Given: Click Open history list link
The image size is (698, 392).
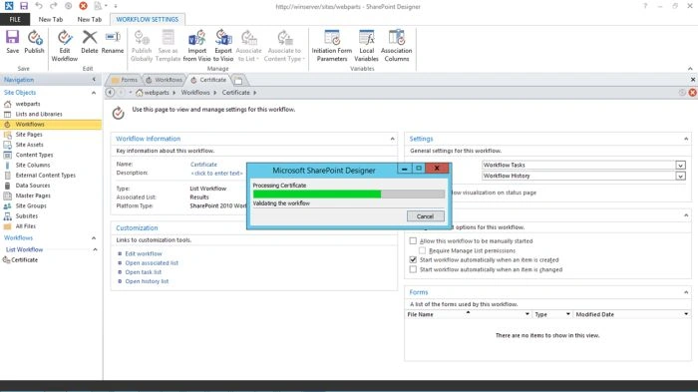Looking at the screenshot, I should click(x=147, y=281).
